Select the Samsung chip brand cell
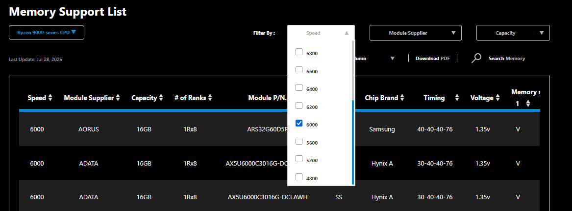This screenshot has width=572, height=211. coord(382,129)
